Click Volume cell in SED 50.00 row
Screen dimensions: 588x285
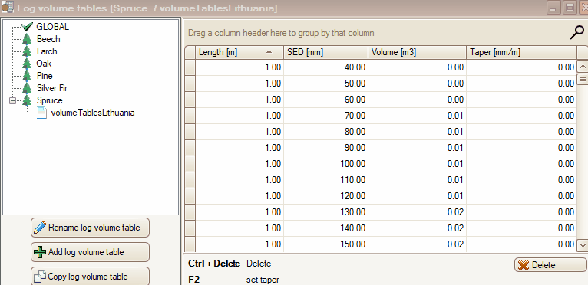[x=417, y=84]
